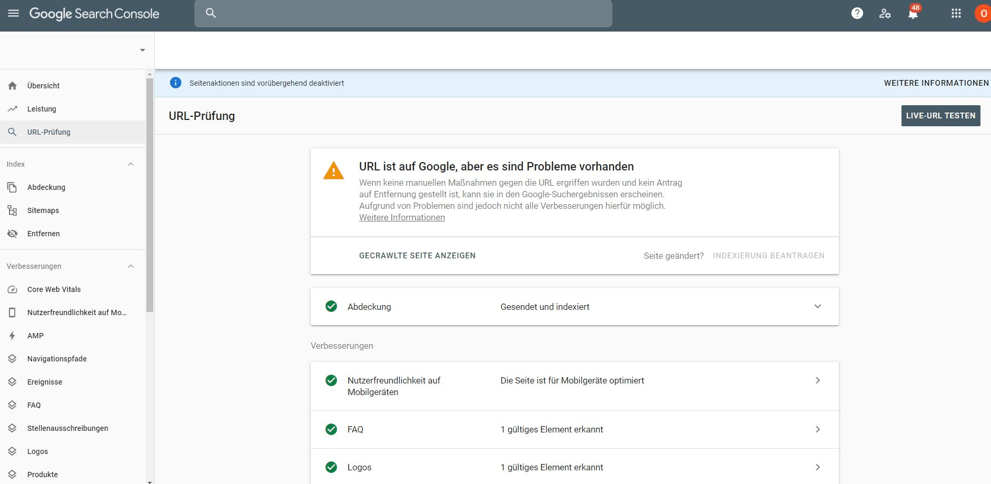
Task: Open Logos report in sidebar
Action: (x=73, y=451)
